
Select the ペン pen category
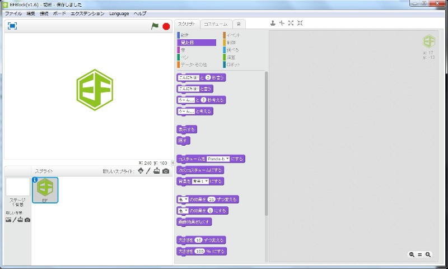[x=197, y=58]
